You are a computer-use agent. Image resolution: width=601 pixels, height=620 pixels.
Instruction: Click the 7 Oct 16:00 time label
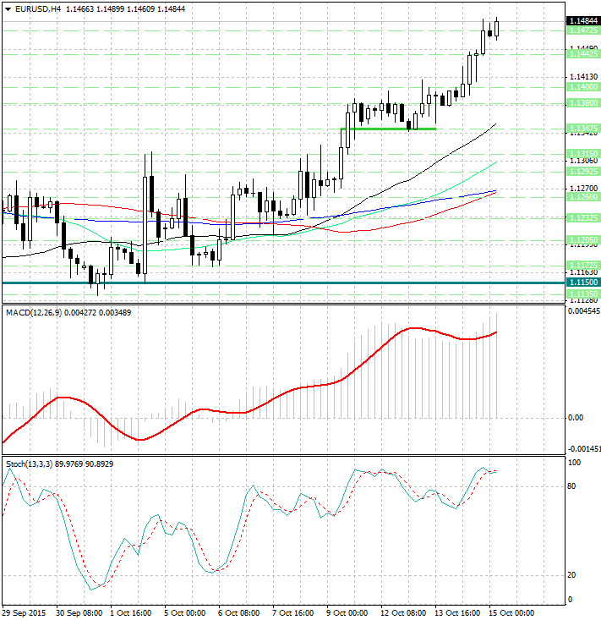tap(293, 613)
